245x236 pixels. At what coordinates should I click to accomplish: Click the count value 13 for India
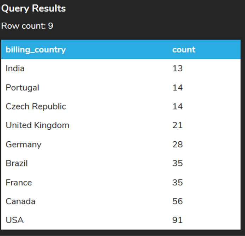tap(177, 68)
